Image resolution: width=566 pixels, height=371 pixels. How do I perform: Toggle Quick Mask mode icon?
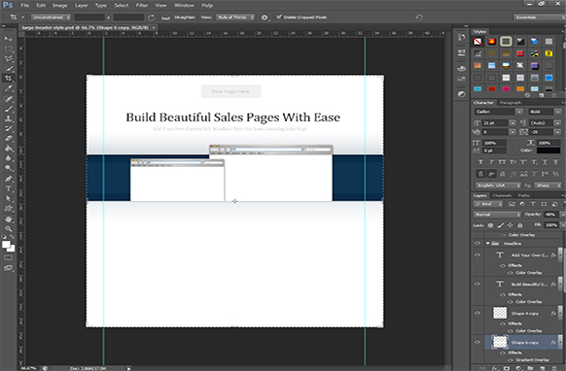pos(8,257)
